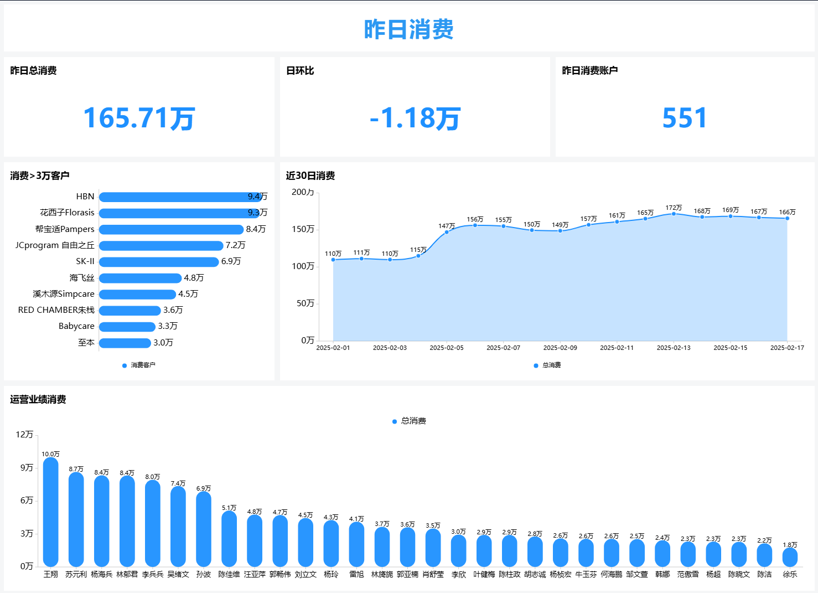Click 刘立文's 4.5万 bar
This screenshot has width=818, height=593.
point(306,543)
